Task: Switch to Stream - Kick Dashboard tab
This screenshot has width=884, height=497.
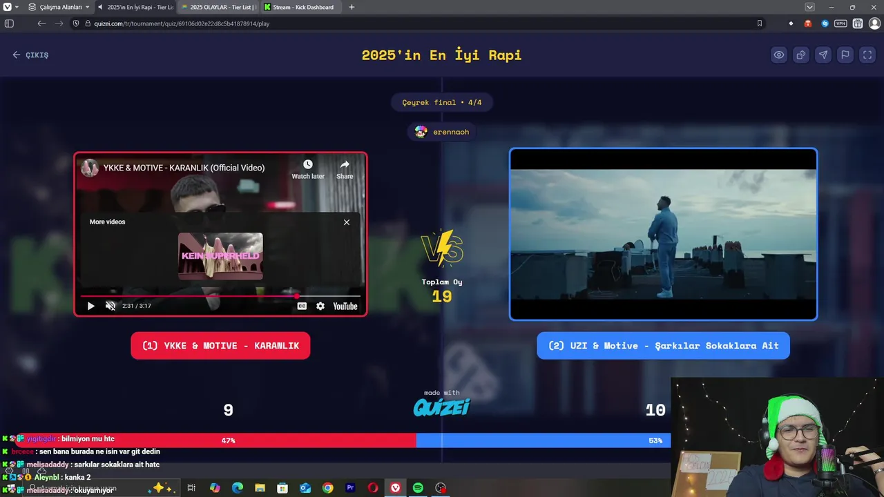Action: pos(300,7)
